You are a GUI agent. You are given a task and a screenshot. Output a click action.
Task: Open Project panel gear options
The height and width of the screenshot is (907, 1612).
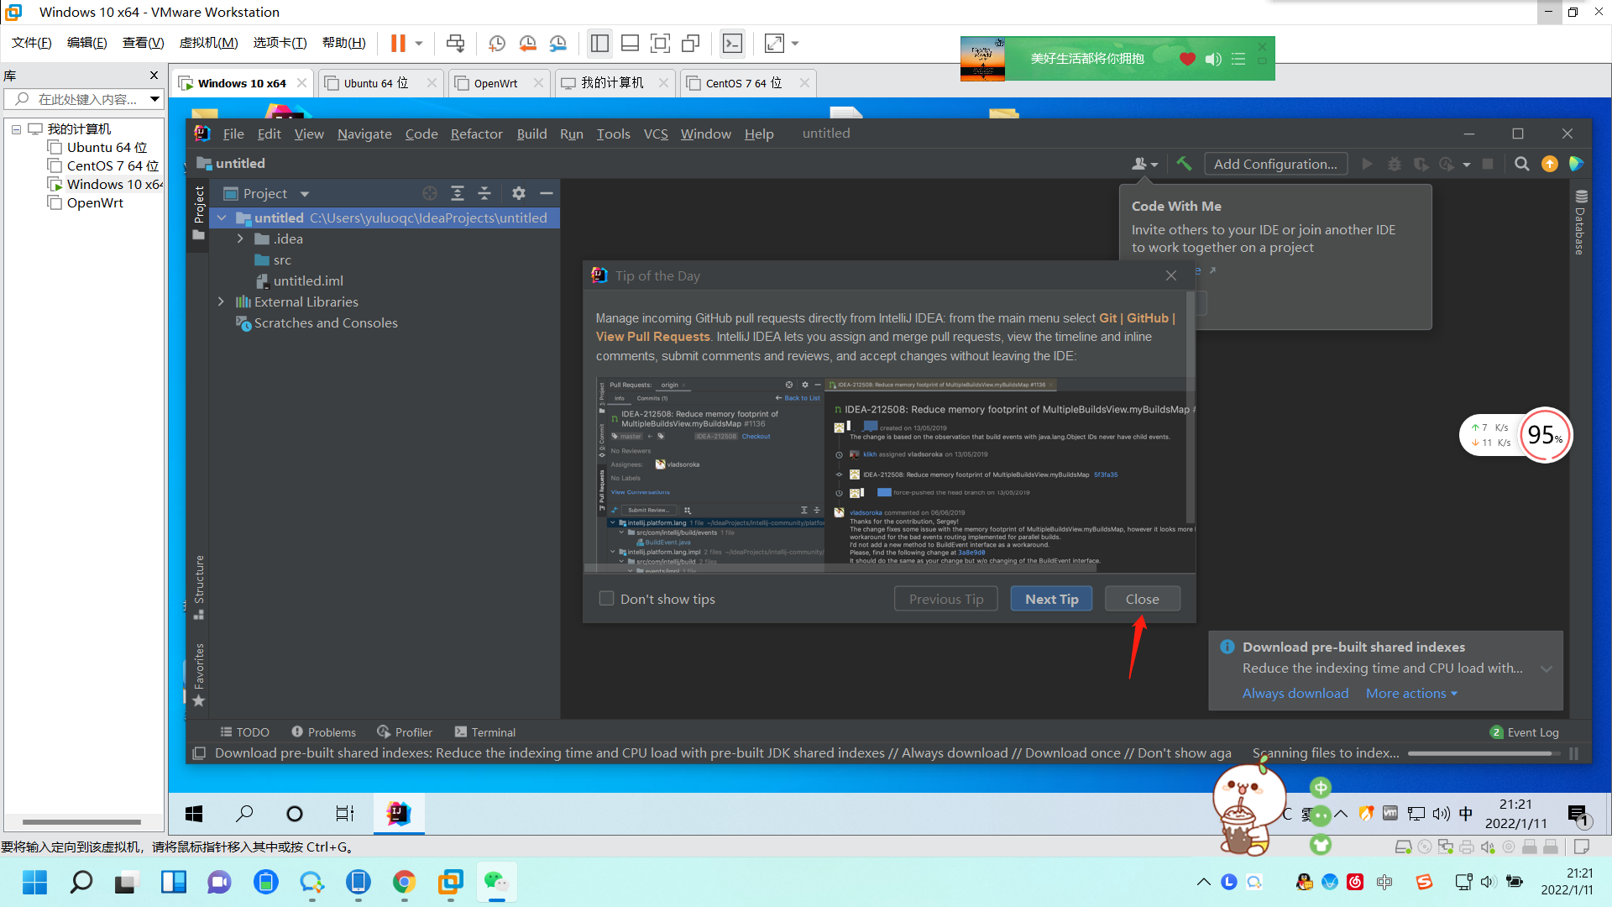coord(519,193)
